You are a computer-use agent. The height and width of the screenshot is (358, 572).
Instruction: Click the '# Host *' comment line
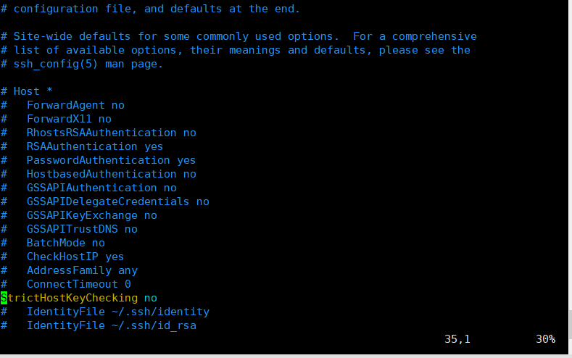pos(27,91)
